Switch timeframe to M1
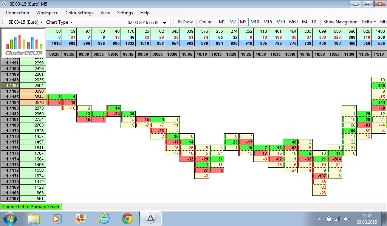This screenshot has height=226, width=387. (222, 22)
